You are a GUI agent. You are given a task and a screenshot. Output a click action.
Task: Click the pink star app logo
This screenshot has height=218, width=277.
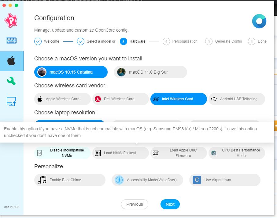11,21
